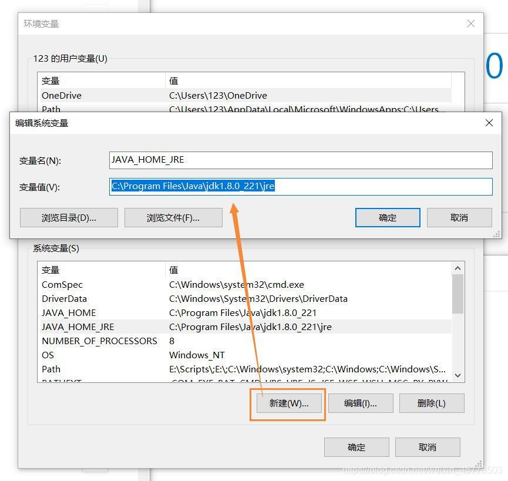Image resolution: width=508 pixels, height=481 pixels.
Task: Click 确定 at bottom of 环境变量 window
Action: [356, 448]
